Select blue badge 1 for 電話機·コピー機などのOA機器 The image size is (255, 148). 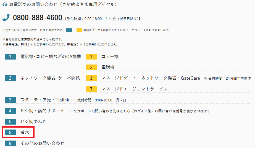click(10, 56)
